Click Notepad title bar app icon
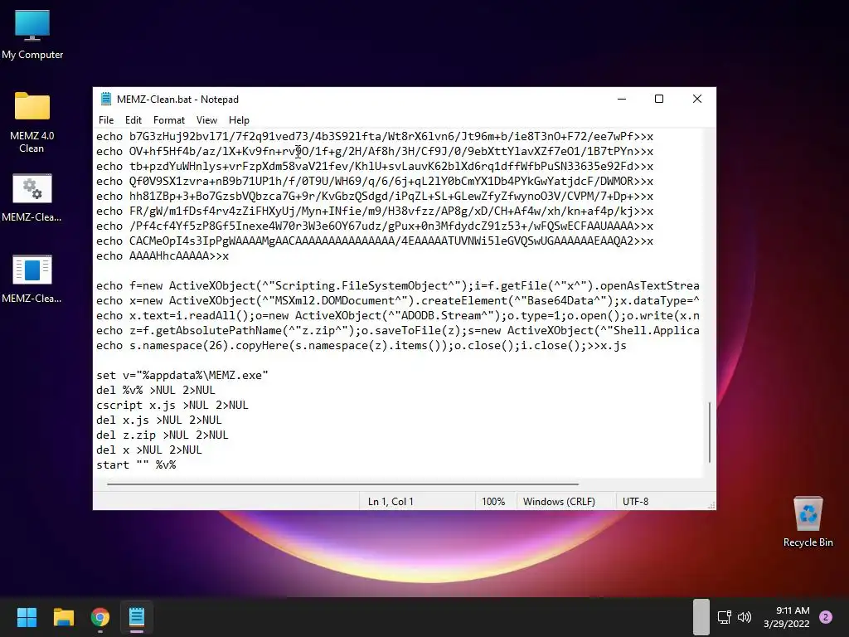Screen dimensions: 849x637 (105, 100)
